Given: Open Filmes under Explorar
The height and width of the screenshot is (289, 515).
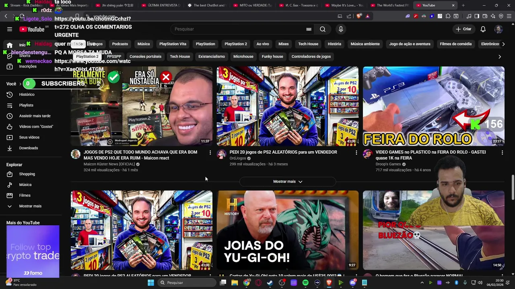Looking at the screenshot, I should tap(25, 195).
